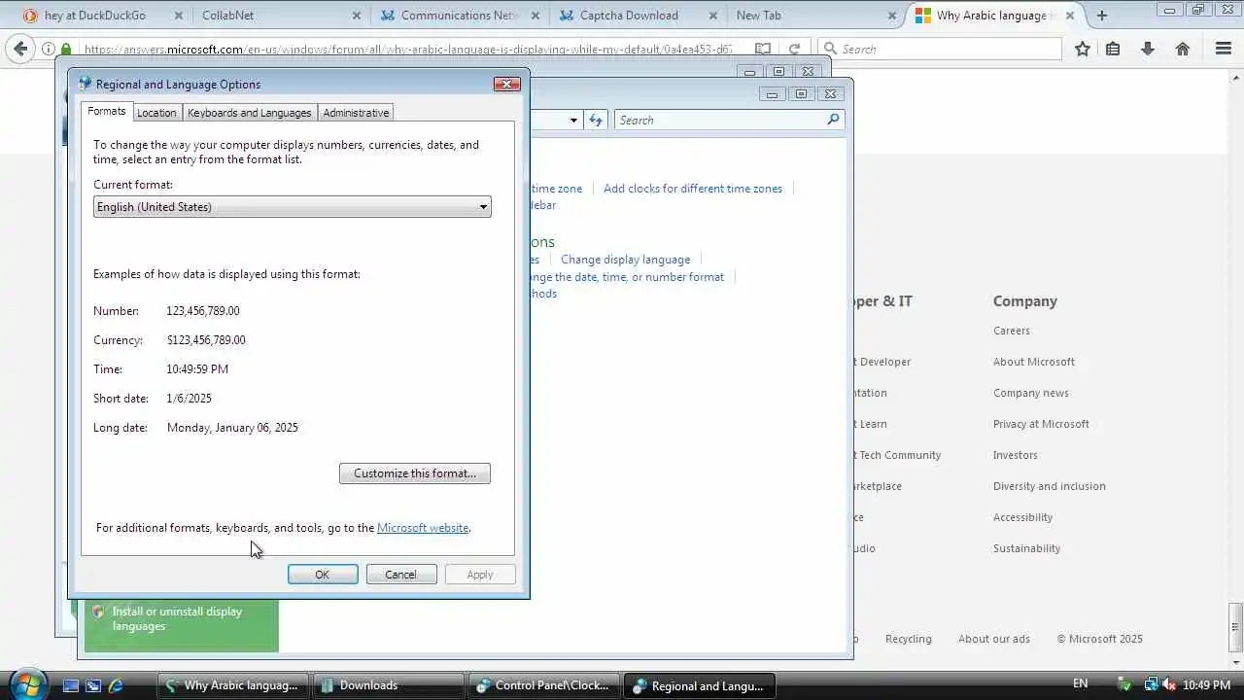Toggle reader view icon in address bar
Screen dimensions: 1244x700
tap(763, 50)
